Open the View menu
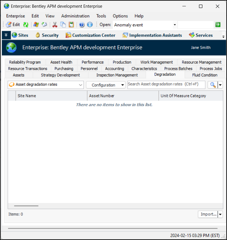This screenshot has width=227, height=240. tap(50, 16)
